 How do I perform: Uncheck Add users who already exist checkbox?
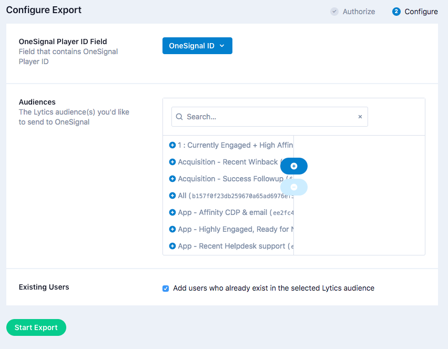point(166,289)
